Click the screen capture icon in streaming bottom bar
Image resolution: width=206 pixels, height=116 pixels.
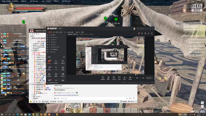[x=103, y=78]
